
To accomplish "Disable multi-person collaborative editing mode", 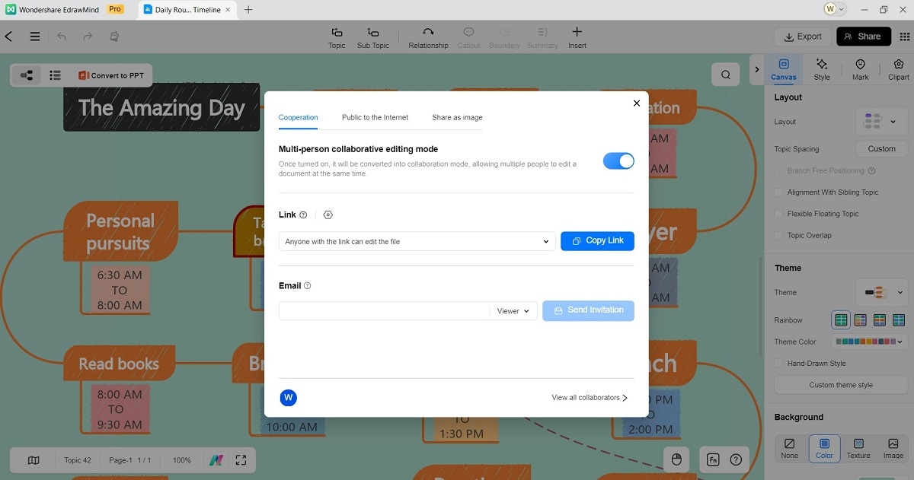I will point(618,161).
